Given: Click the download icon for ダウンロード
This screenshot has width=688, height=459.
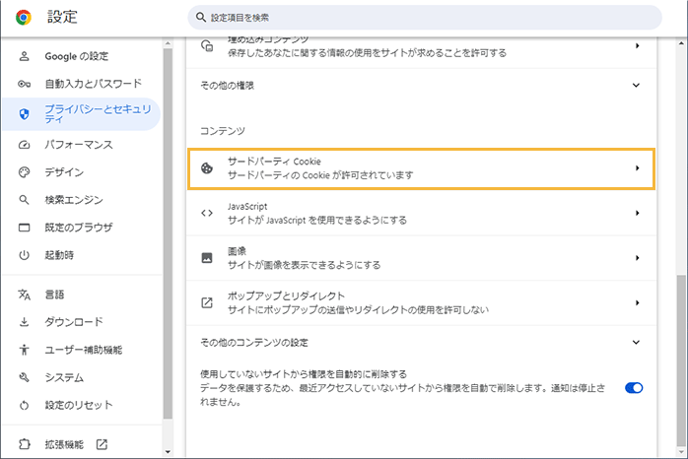Looking at the screenshot, I should [x=24, y=322].
